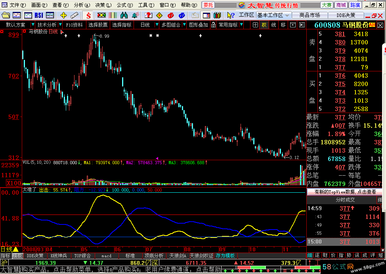The width and height of the screenshot is (386, 274).
Task: Open the traffic light signal icon
Action: click(x=101, y=15)
